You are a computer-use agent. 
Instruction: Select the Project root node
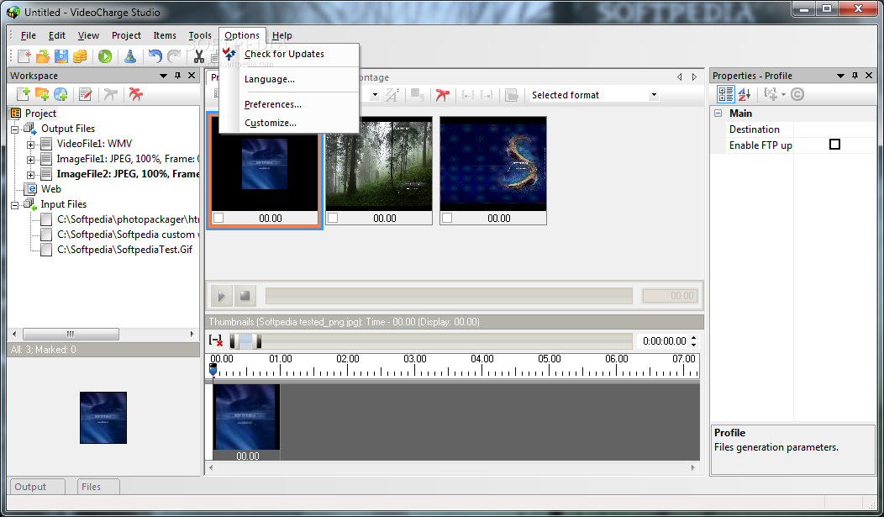40,113
